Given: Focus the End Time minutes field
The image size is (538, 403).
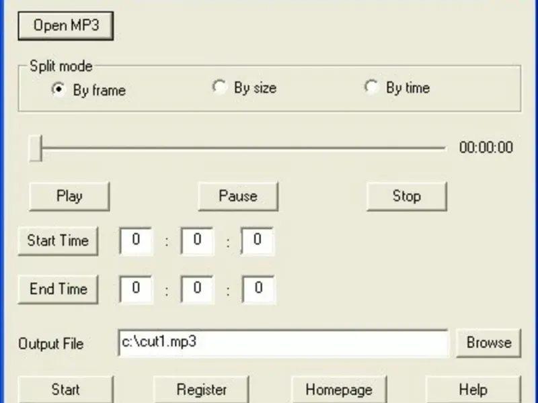Looking at the screenshot, I should pos(197,289).
